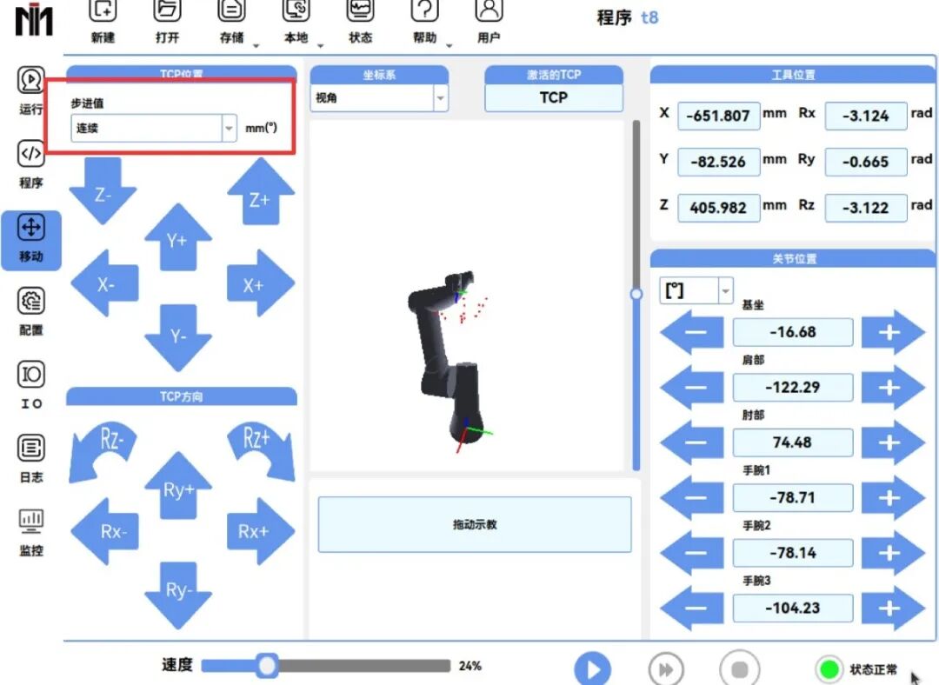Expand the 步进值 step value dropdown
The width and height of the screenshot is (939, 685).
tap(229, 129)
